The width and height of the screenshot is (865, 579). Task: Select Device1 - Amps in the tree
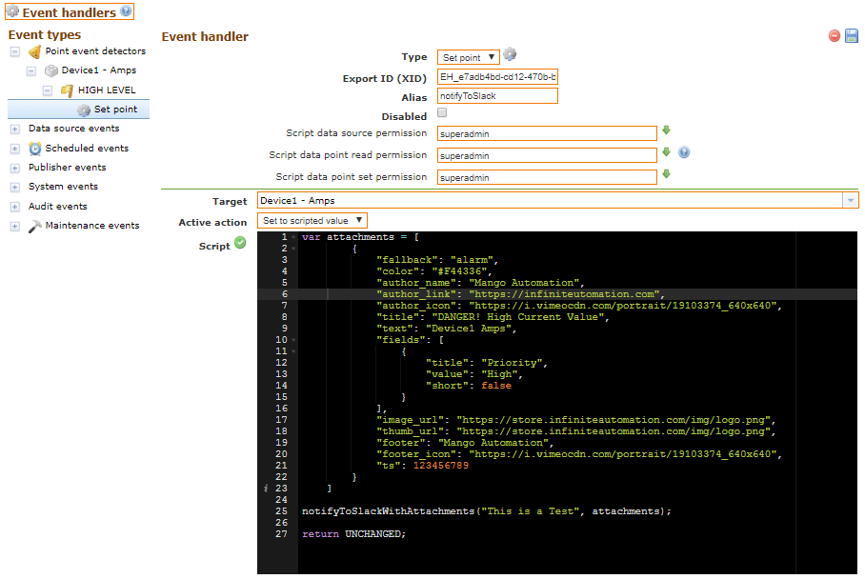pos(99,70)
